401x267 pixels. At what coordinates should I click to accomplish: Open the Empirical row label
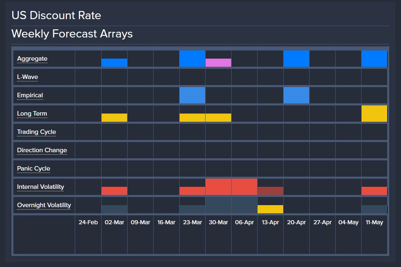tap(30, 95)
